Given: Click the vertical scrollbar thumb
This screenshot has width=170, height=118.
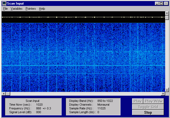Looking at the screenshot, I should (167, 17).
